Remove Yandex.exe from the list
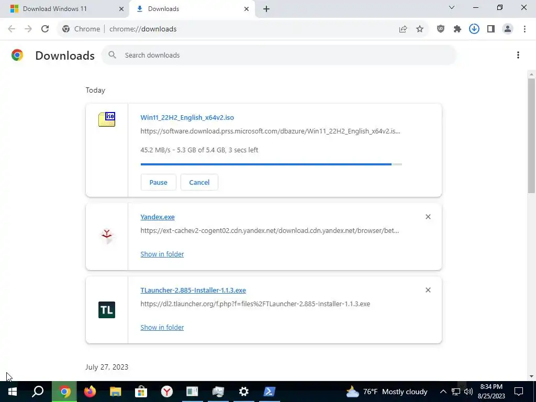The width and height of the screenshot is (536, 402). 428,217
